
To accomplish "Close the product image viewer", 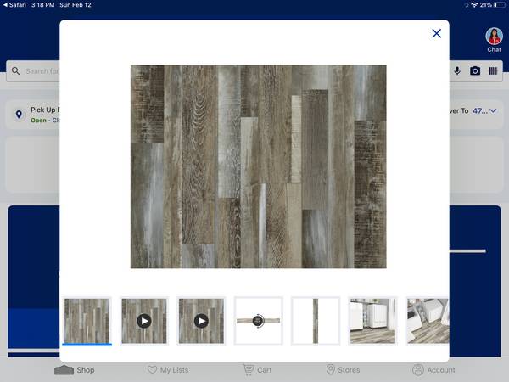I will (x=436, y=34).
